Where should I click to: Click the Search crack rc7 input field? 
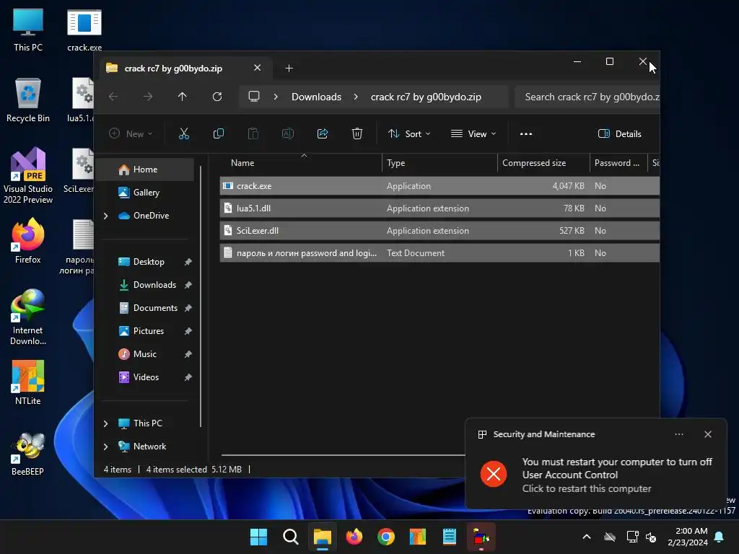coord(587,97)
